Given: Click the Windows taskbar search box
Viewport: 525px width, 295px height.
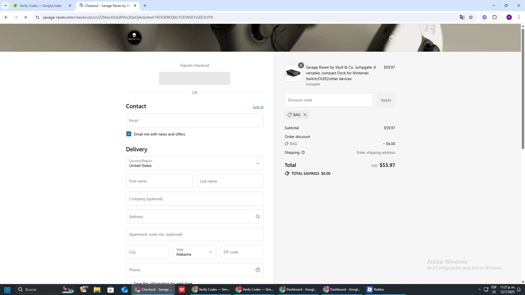Looking at the screenshot, I should tap(45, 290).
